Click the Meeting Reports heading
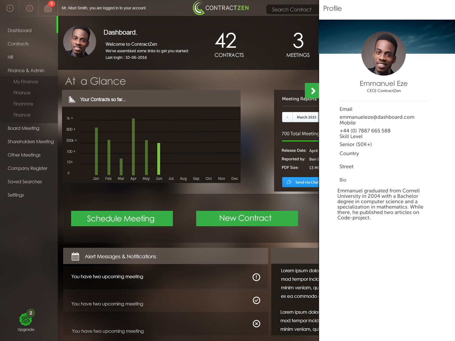The image size is (455, 341). point(299,99)
